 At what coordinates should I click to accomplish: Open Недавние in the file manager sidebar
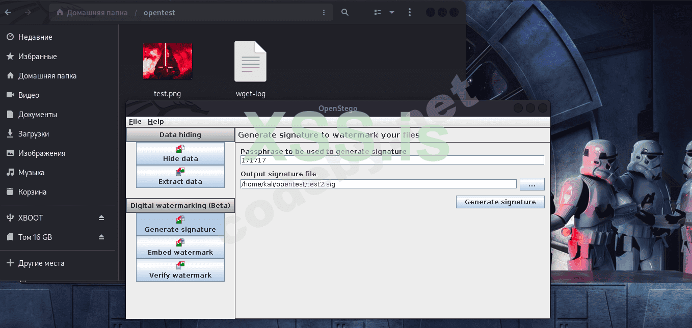click(x=59, y=37)
